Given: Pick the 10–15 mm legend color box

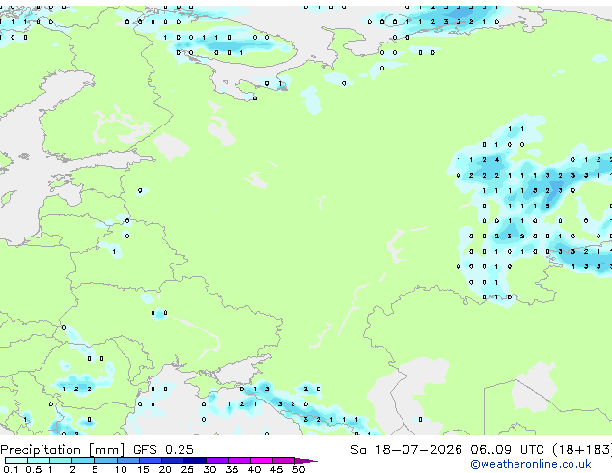Looking at the screenshot, I should (127, 460).
